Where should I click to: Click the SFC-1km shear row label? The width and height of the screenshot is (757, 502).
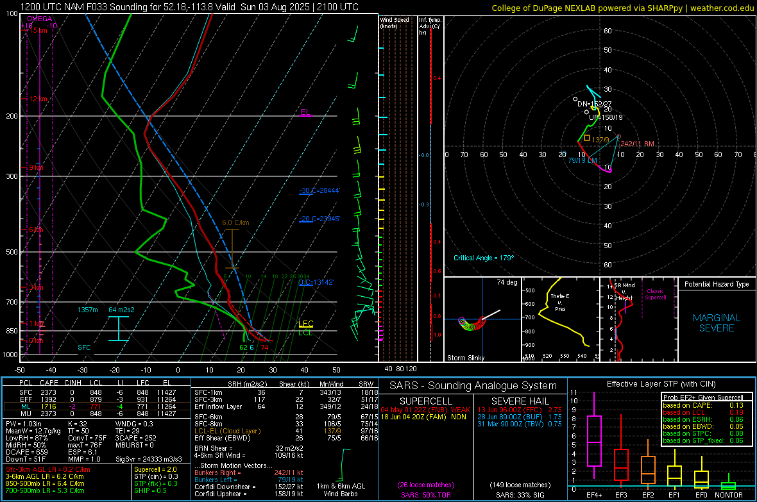[208, 392]
